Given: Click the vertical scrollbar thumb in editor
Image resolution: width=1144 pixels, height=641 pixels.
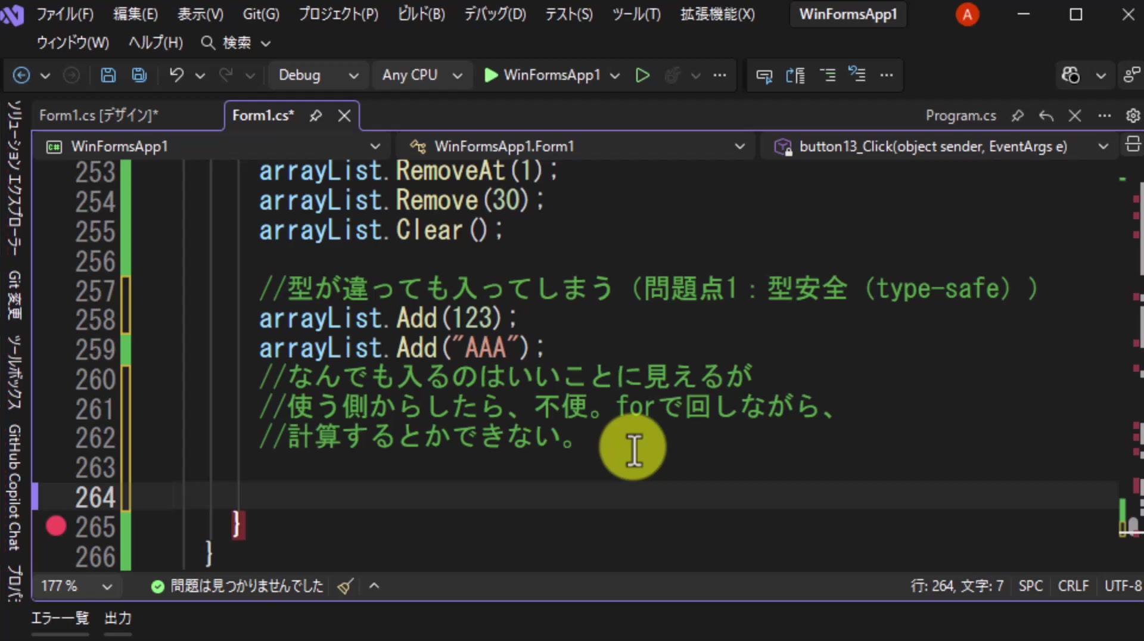Looking at the screenshot, I should pyautogui.click(x=1133, y=525).
